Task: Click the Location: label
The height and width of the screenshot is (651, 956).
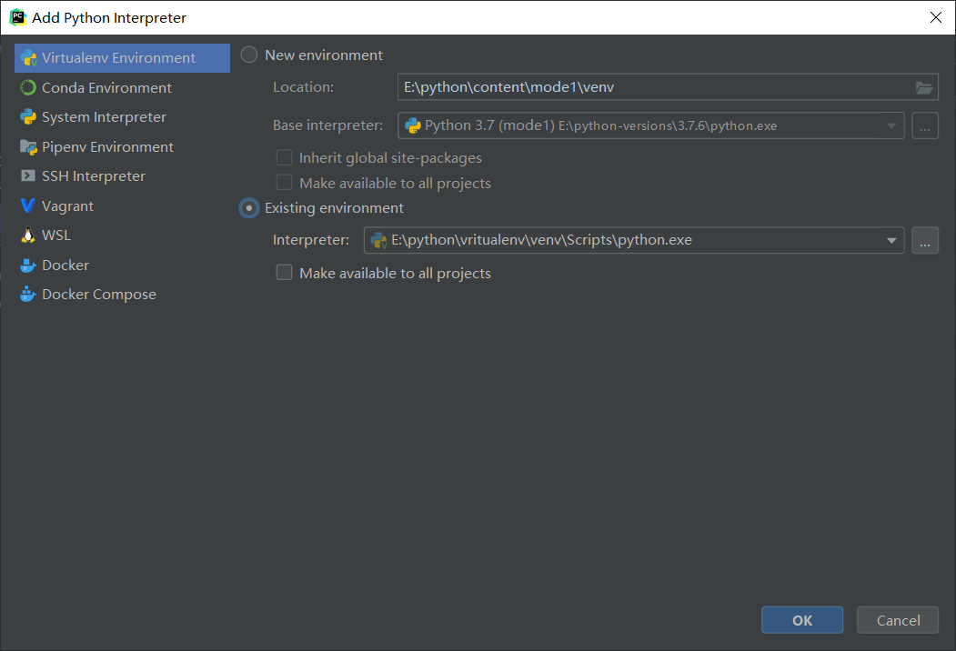Action: pyautogui.click(x=303, y=87)
